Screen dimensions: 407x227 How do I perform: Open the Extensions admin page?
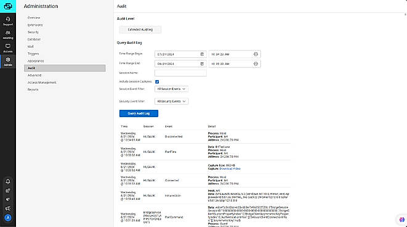[x=35, y=25]
